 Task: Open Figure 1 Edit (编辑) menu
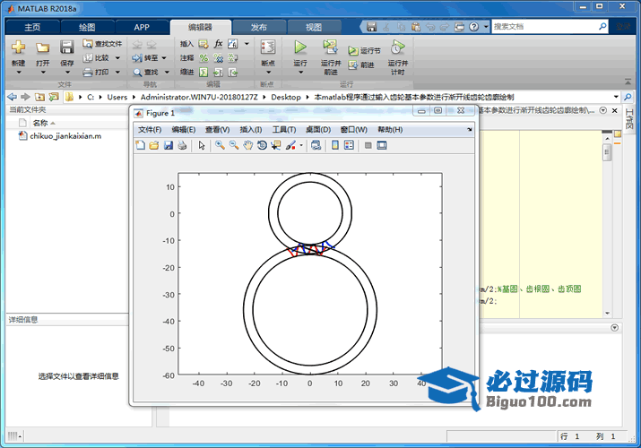point(184,129)
